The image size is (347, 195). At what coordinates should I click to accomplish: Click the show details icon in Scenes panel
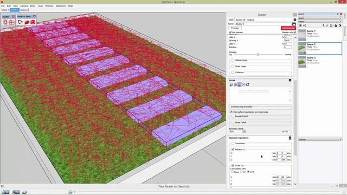tap(336, 25)
